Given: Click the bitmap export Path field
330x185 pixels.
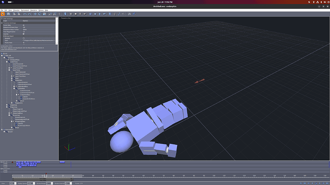Looking at the screenshot, I should tap(39, 41).
